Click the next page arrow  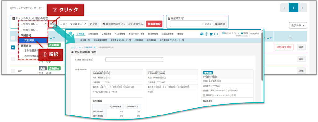(x=302, y=8)
